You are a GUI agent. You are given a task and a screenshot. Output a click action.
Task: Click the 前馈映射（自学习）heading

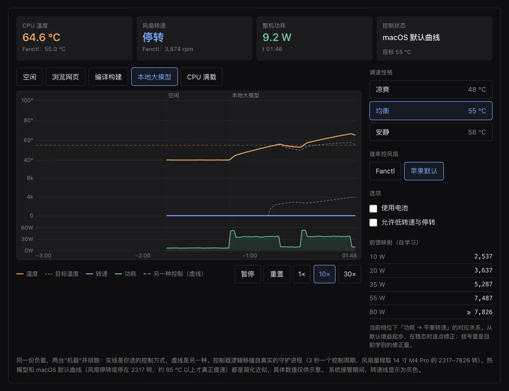click(x=394, y=242)
